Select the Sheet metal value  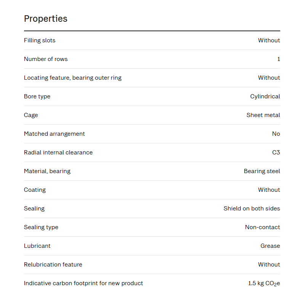click(x=263, y=115)
